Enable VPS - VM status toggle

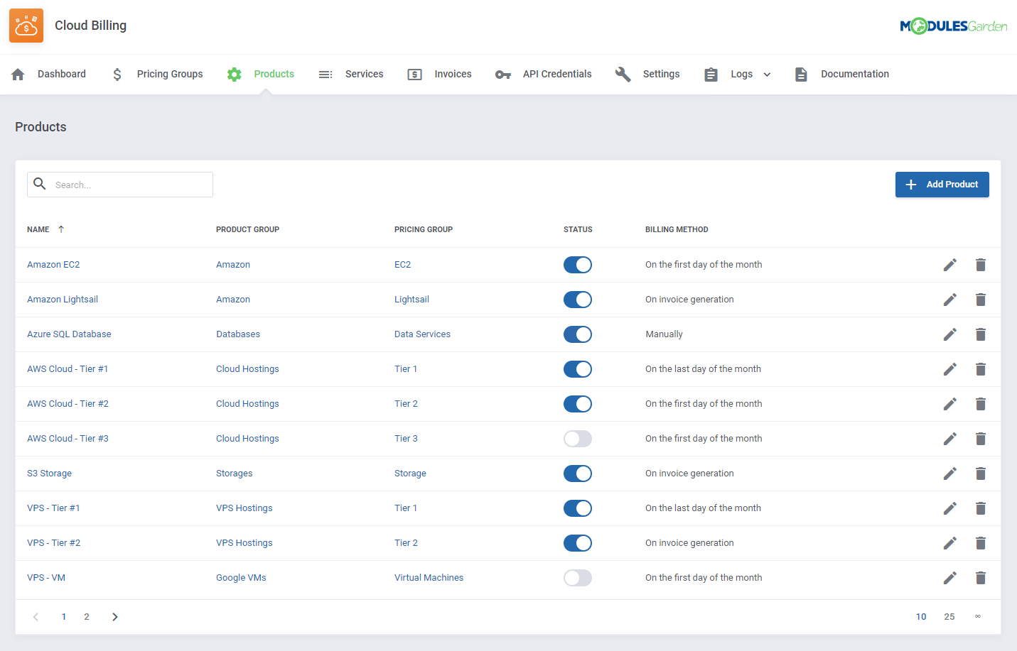click(x=578, y=578)
